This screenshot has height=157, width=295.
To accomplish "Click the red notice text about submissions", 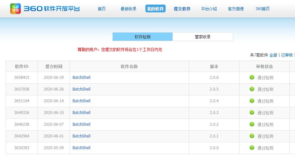I will [x=120, y=50].
